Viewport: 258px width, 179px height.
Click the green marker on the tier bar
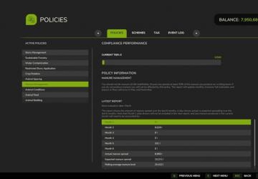[x=103, y=62]
